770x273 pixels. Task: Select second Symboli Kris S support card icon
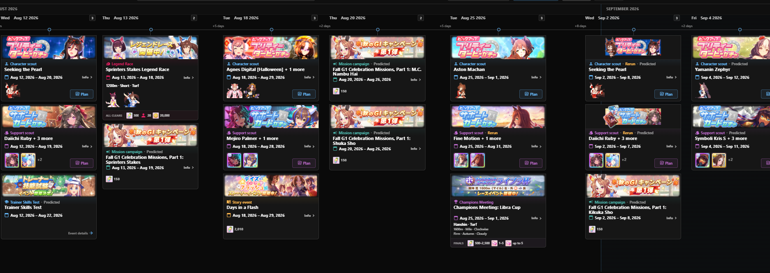[x=719, y=160]
